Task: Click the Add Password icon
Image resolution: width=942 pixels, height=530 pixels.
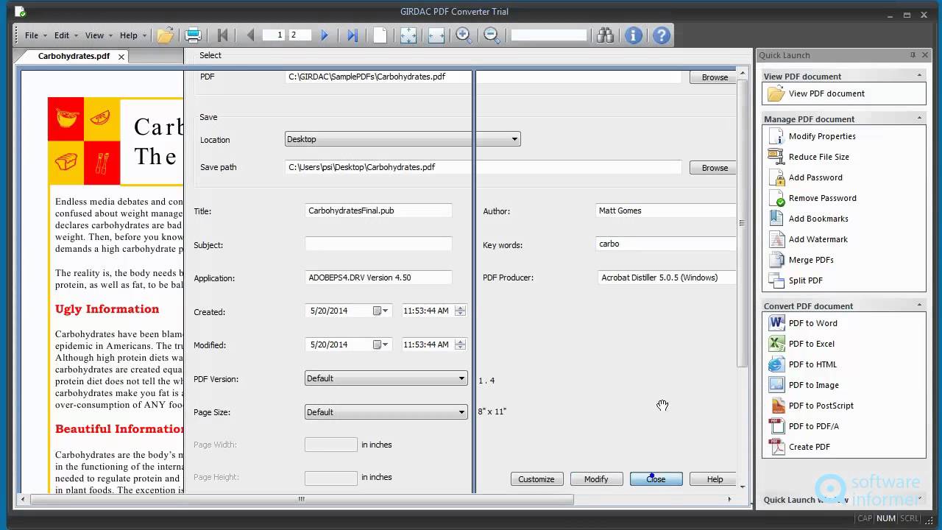Action: tap(776, 177)
